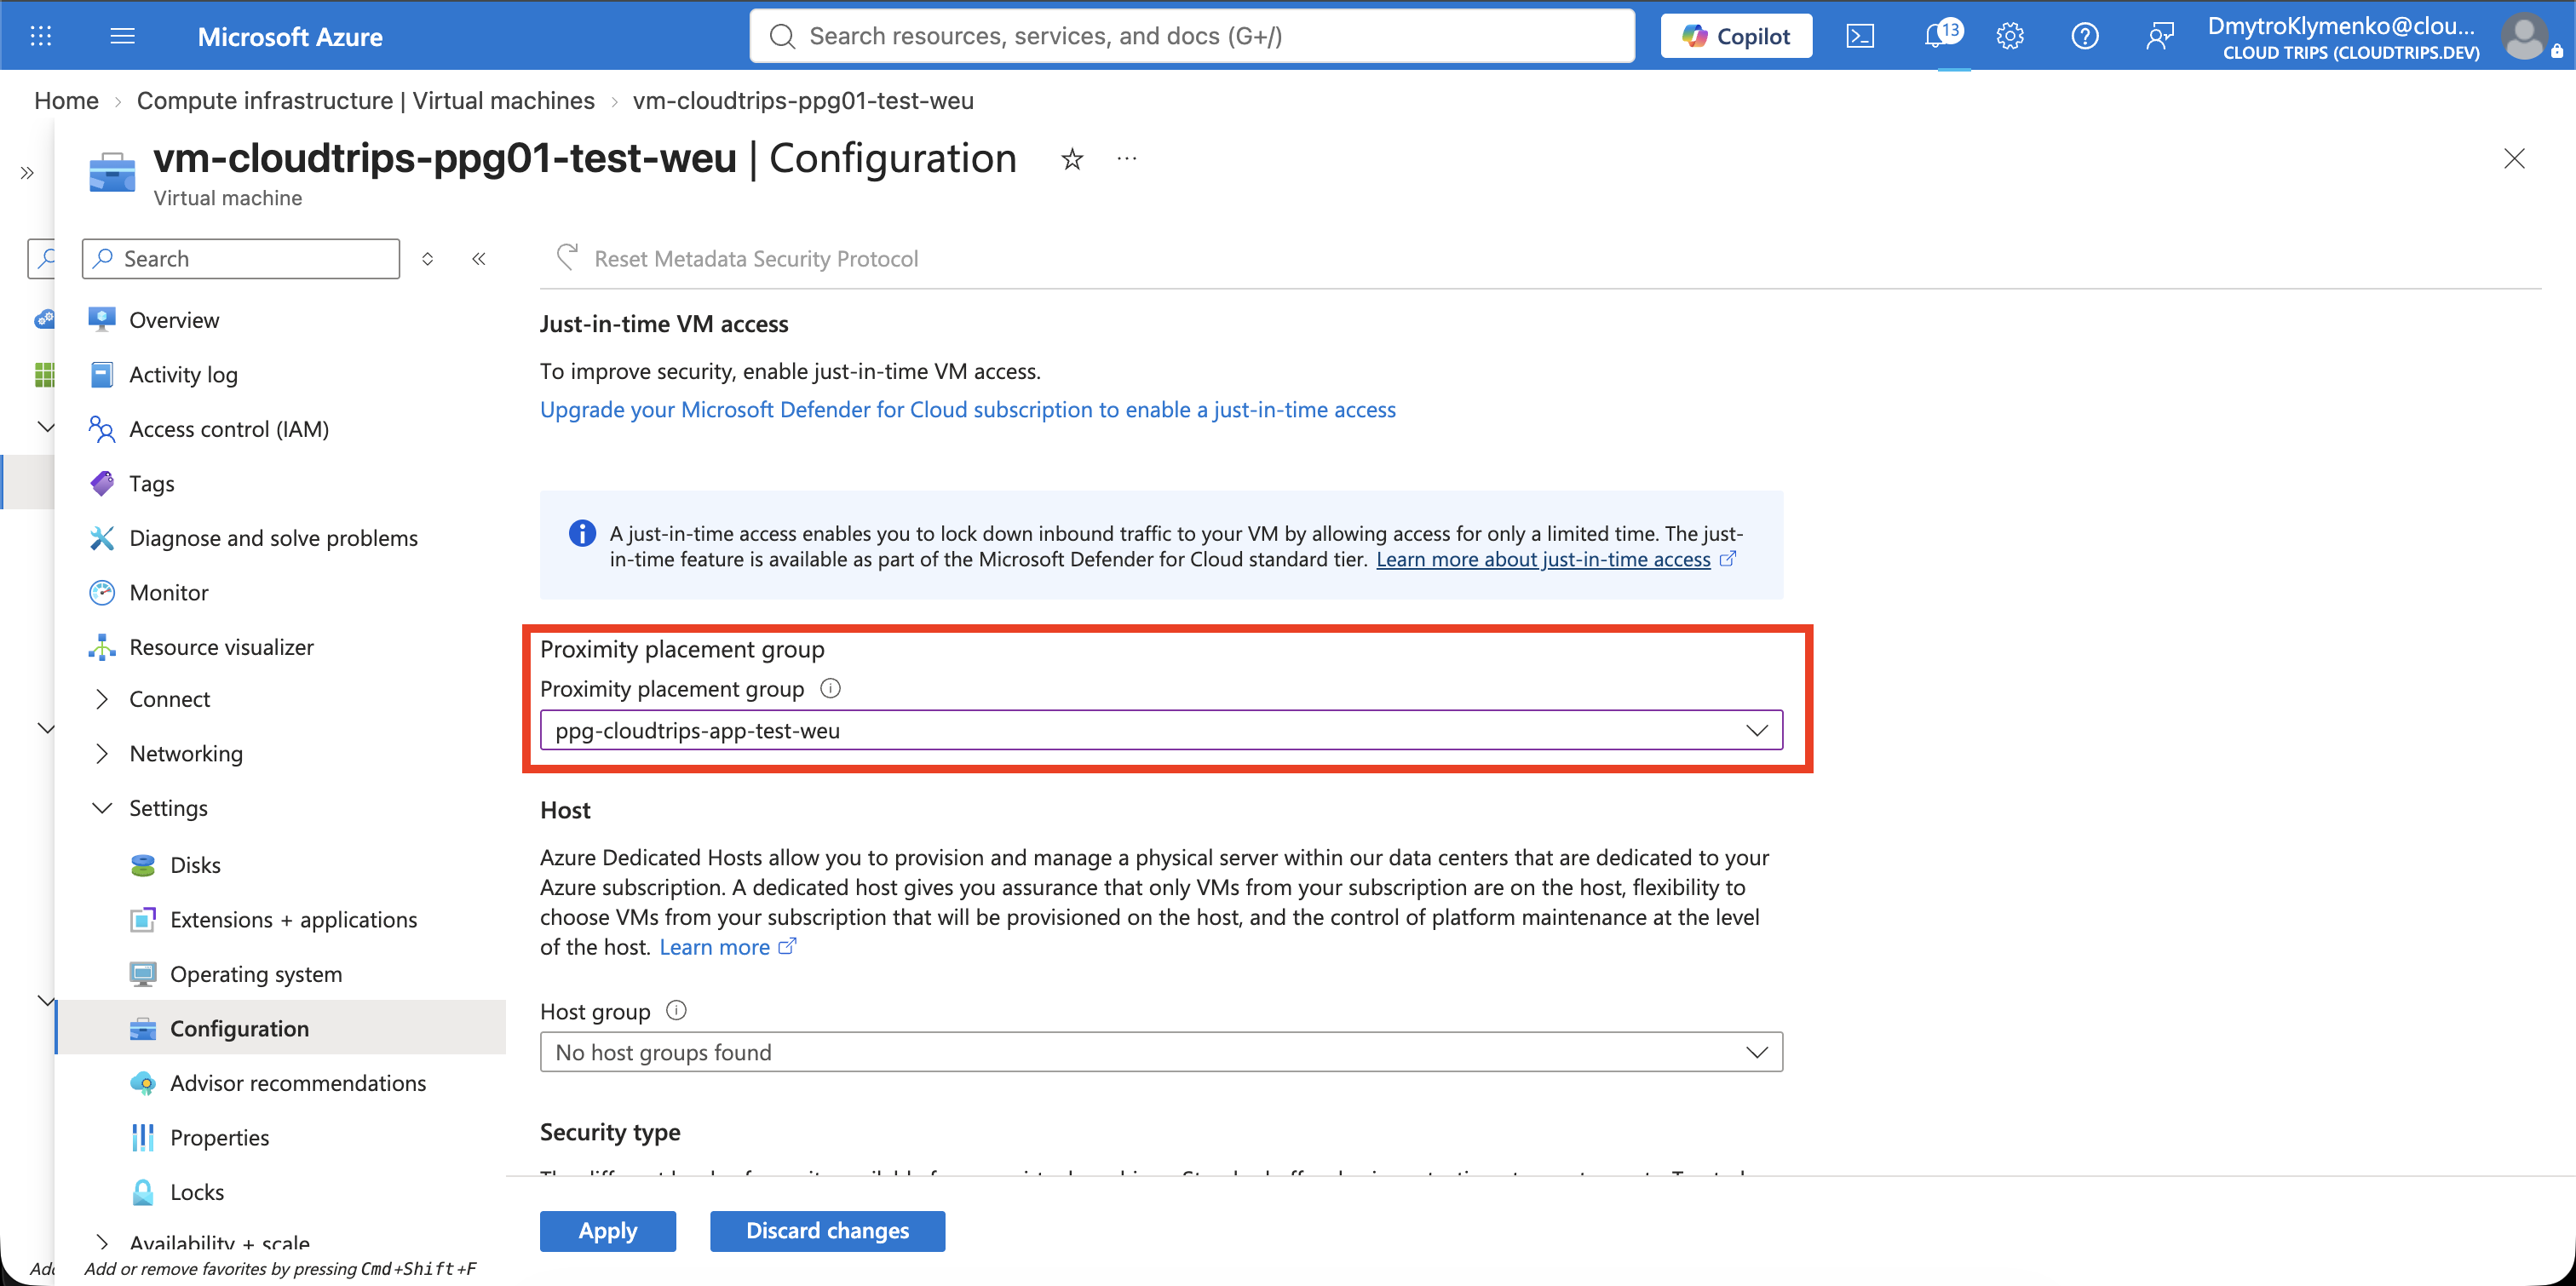Launch Cloud Shell from the top bar
Viewport: 2576px width, 1286px height.
pos(1860,36)
